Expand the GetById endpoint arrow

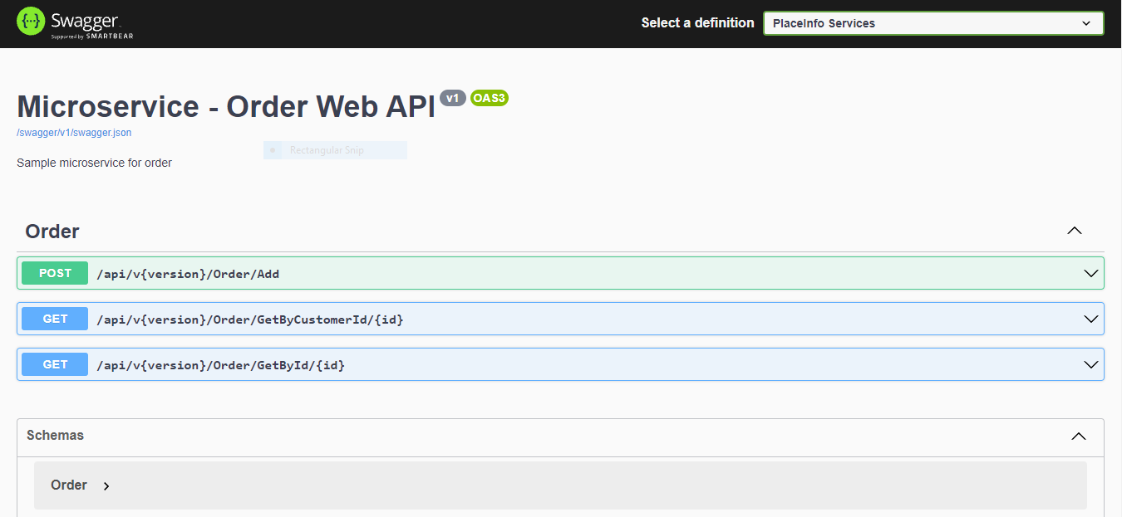(1091, 364)
